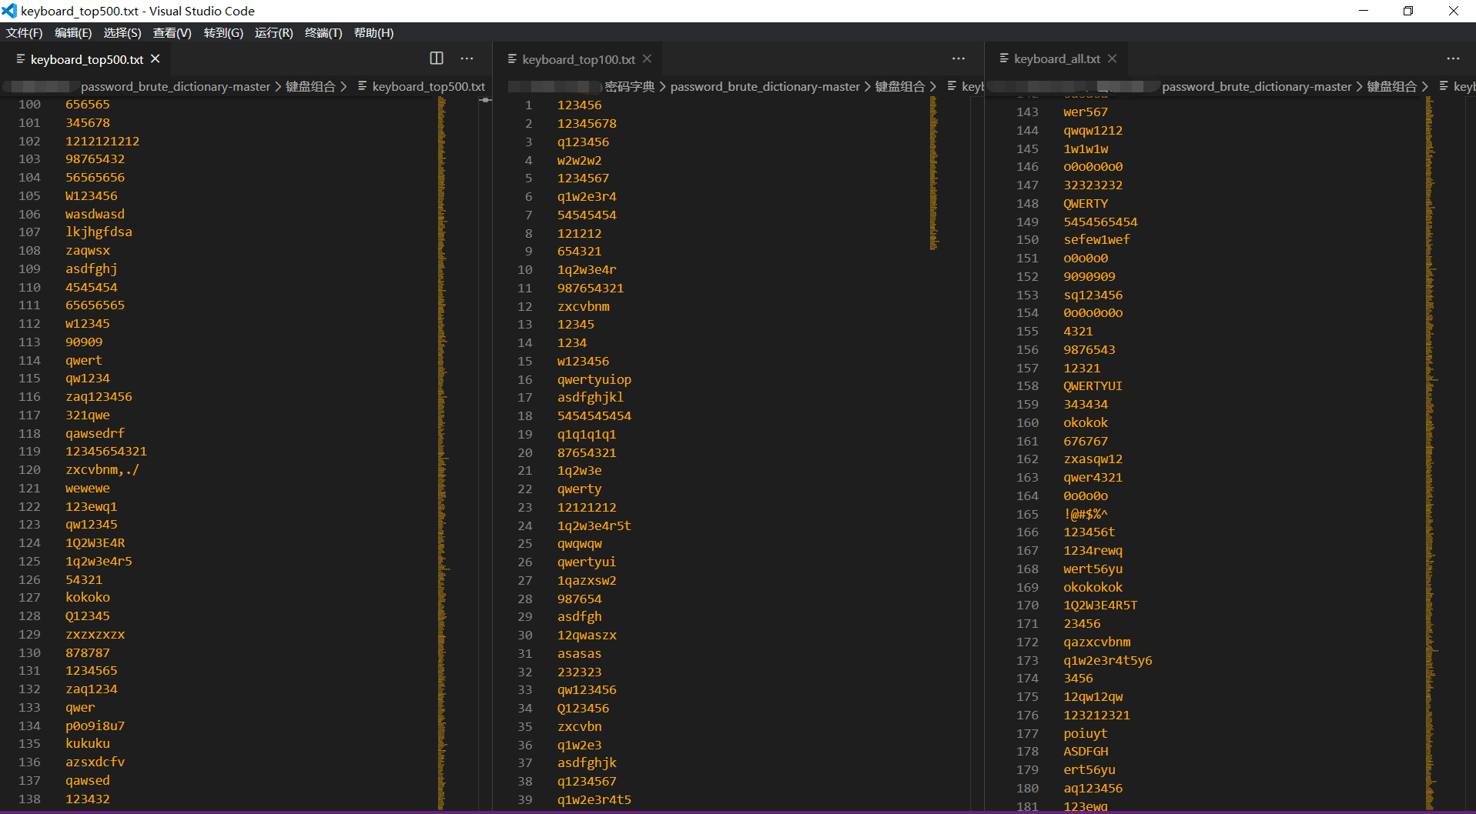Click password_brute_dictionary-master breadcrumb in right editor
Screen dimensions: 1476x814
coord(1257,87)
